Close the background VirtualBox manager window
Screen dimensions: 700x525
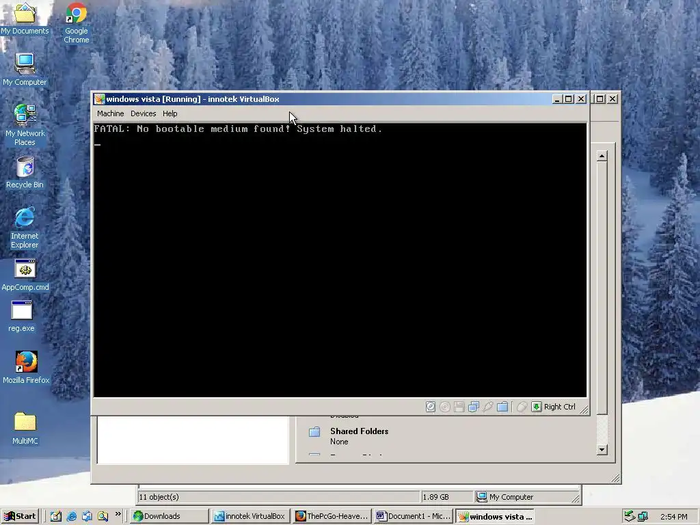pos(612,98)
